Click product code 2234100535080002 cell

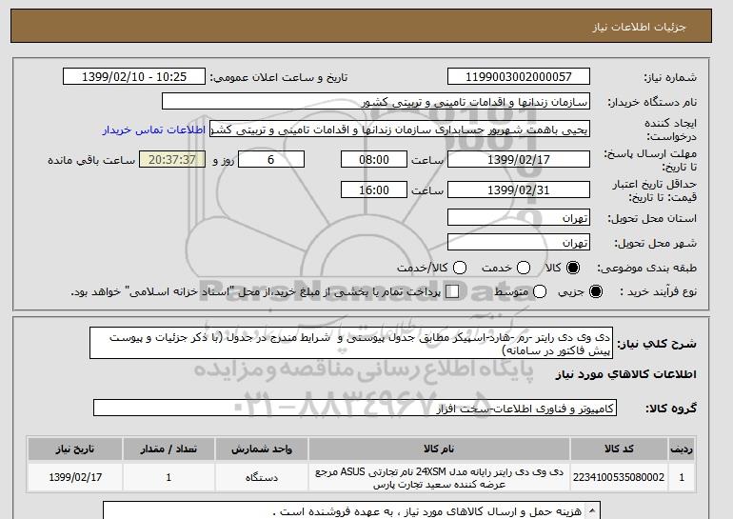(x=619, y=477)
